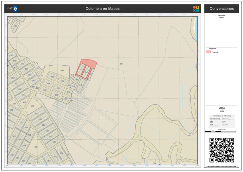Image resolution: width=243 pixels, height=172 pixels.
Task: Click the "Override 1" legend label
Action: [x=215, y=52]
